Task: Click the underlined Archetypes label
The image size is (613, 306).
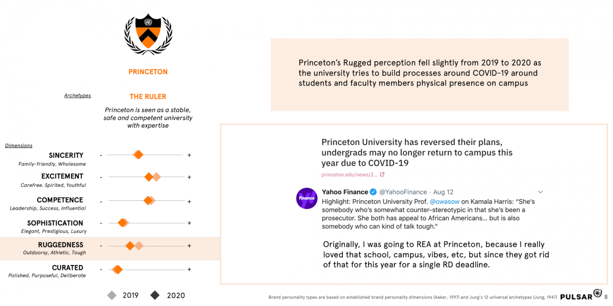Action: pyautogui.click(x=77, y=96)
